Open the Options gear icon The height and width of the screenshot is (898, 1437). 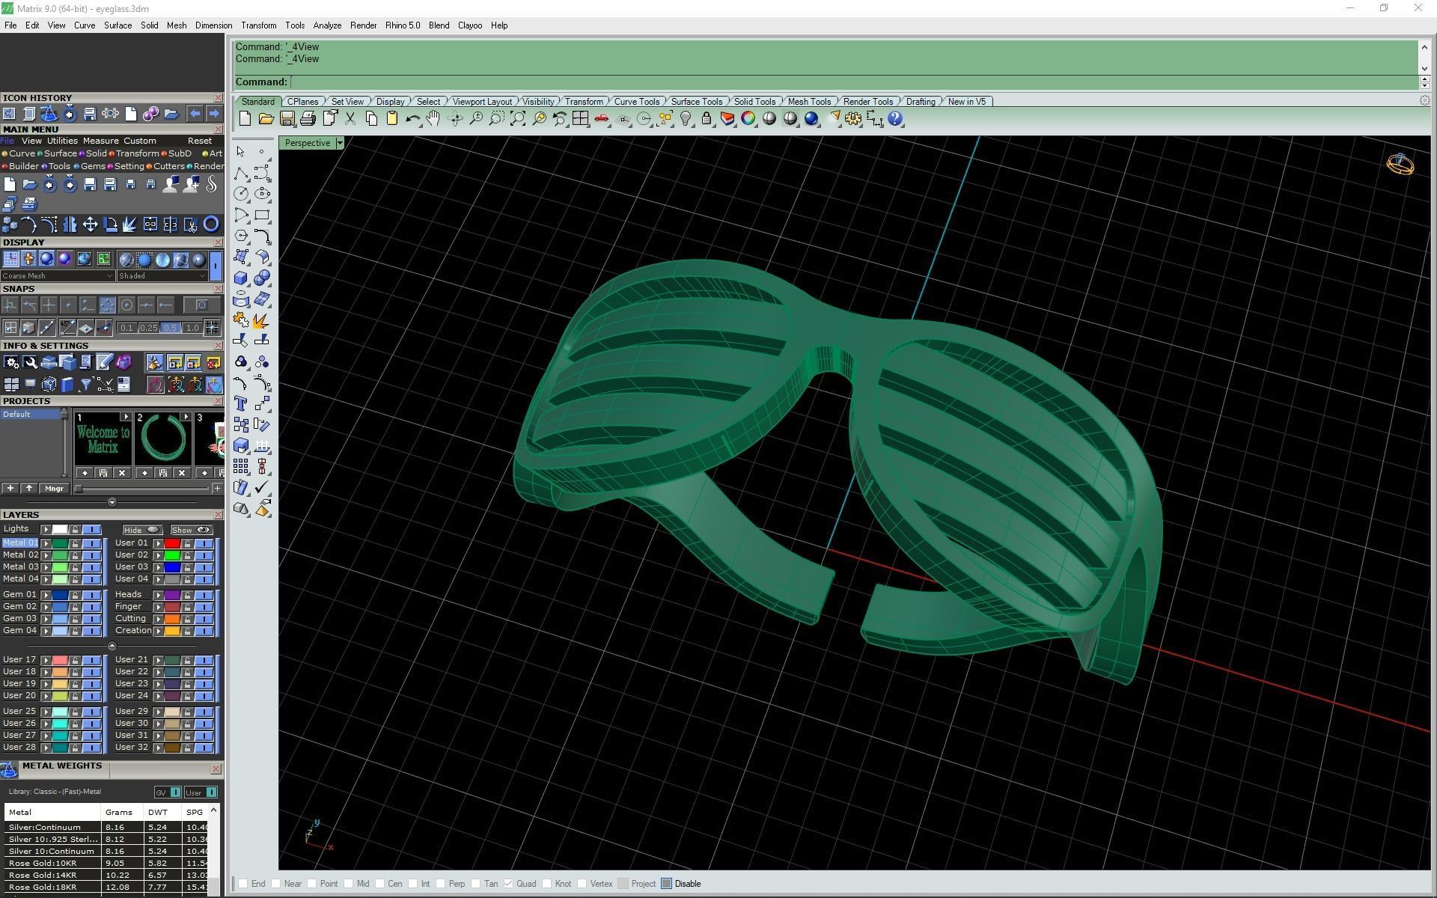[x=853, y=118]
